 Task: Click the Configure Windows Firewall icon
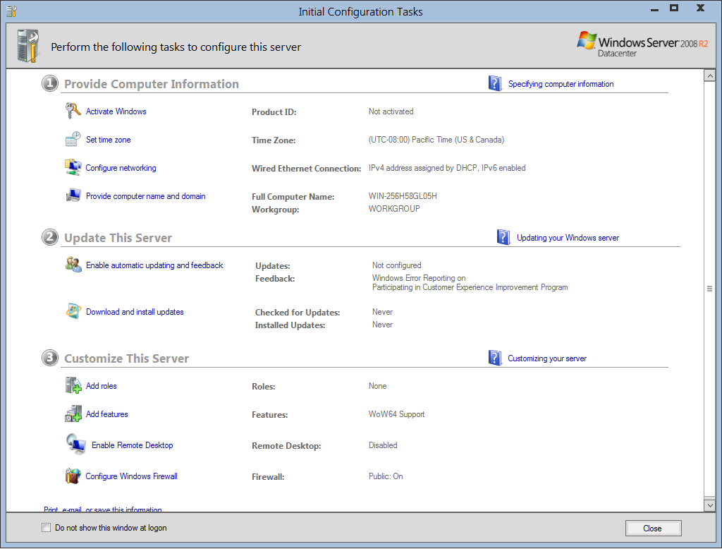(x=73, y=476)
